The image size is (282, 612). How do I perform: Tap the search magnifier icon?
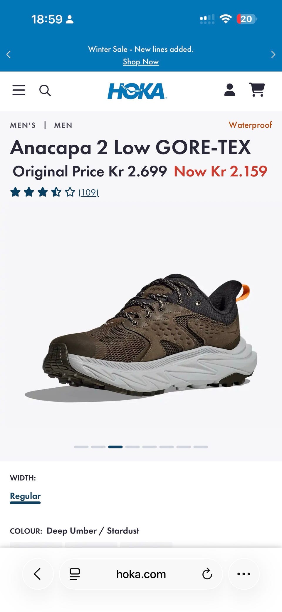[45, 90]
